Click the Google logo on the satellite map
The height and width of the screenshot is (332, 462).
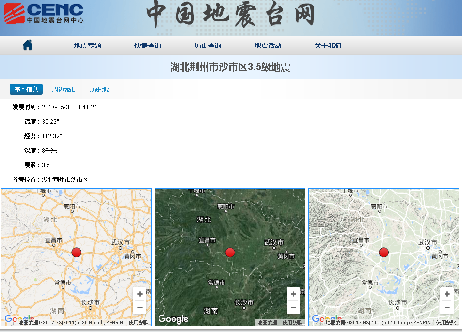point(174,319)
